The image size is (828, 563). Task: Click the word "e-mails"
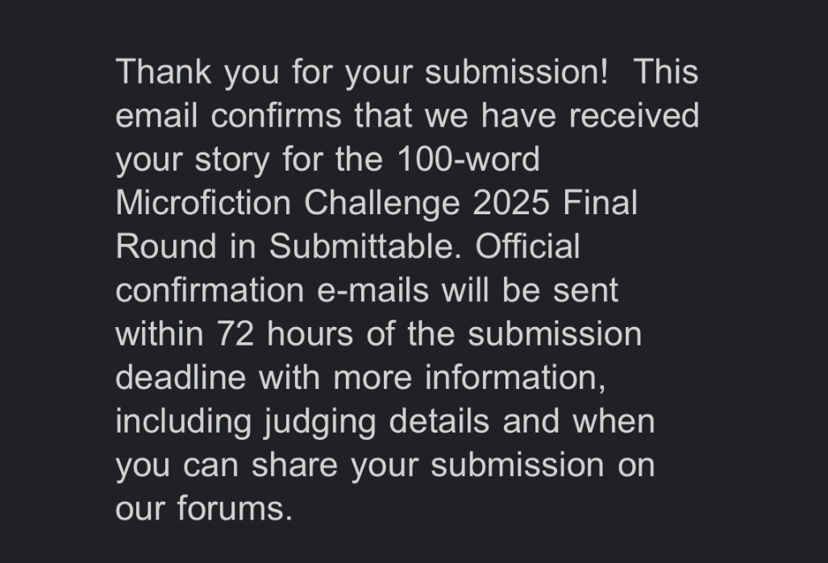pyautogui.click(x=372, y=290)
